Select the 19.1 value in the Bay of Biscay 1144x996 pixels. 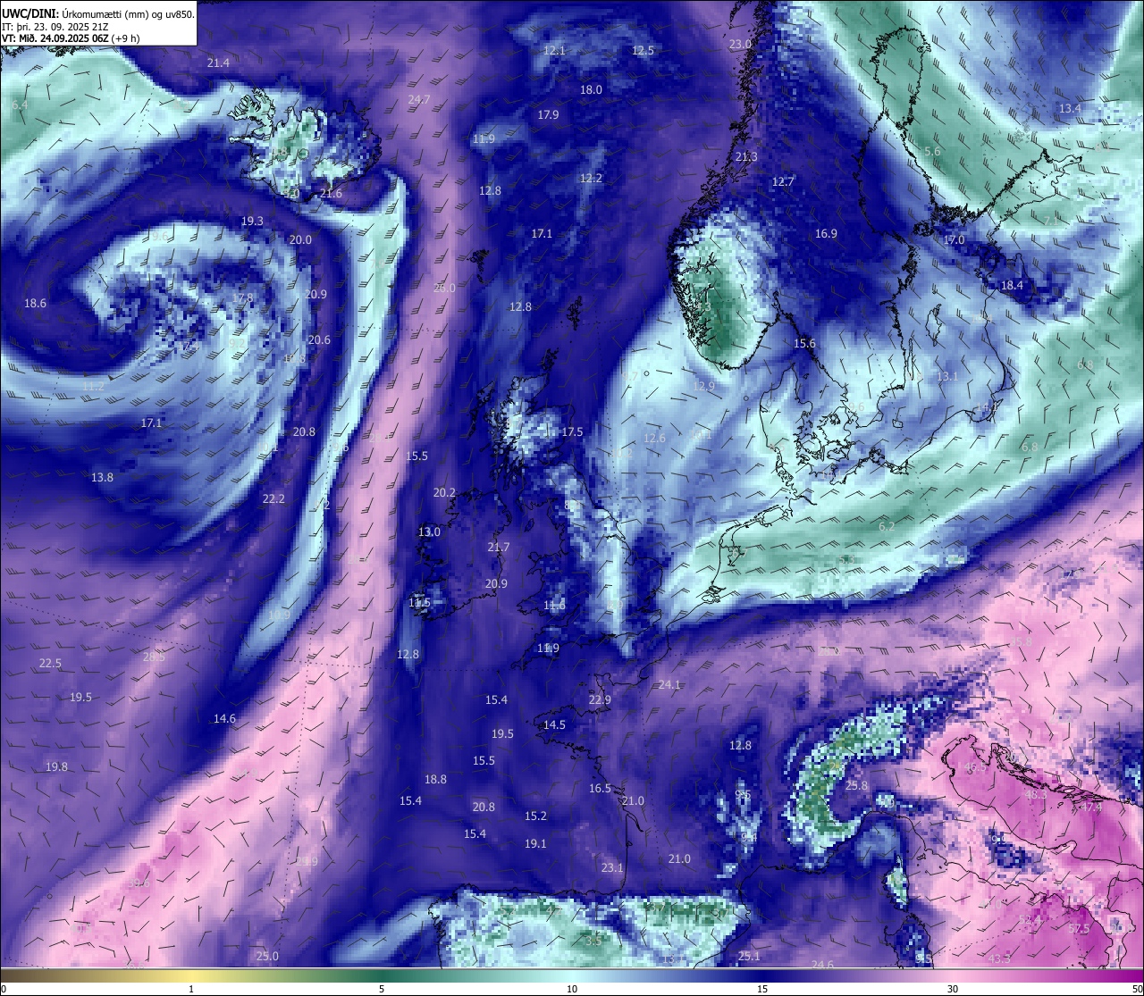(x=535, y=843)
